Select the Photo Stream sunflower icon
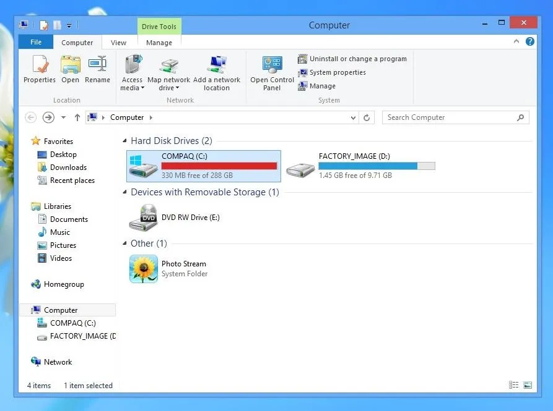Viewport: 553px width, 411px height. point(144,269)
